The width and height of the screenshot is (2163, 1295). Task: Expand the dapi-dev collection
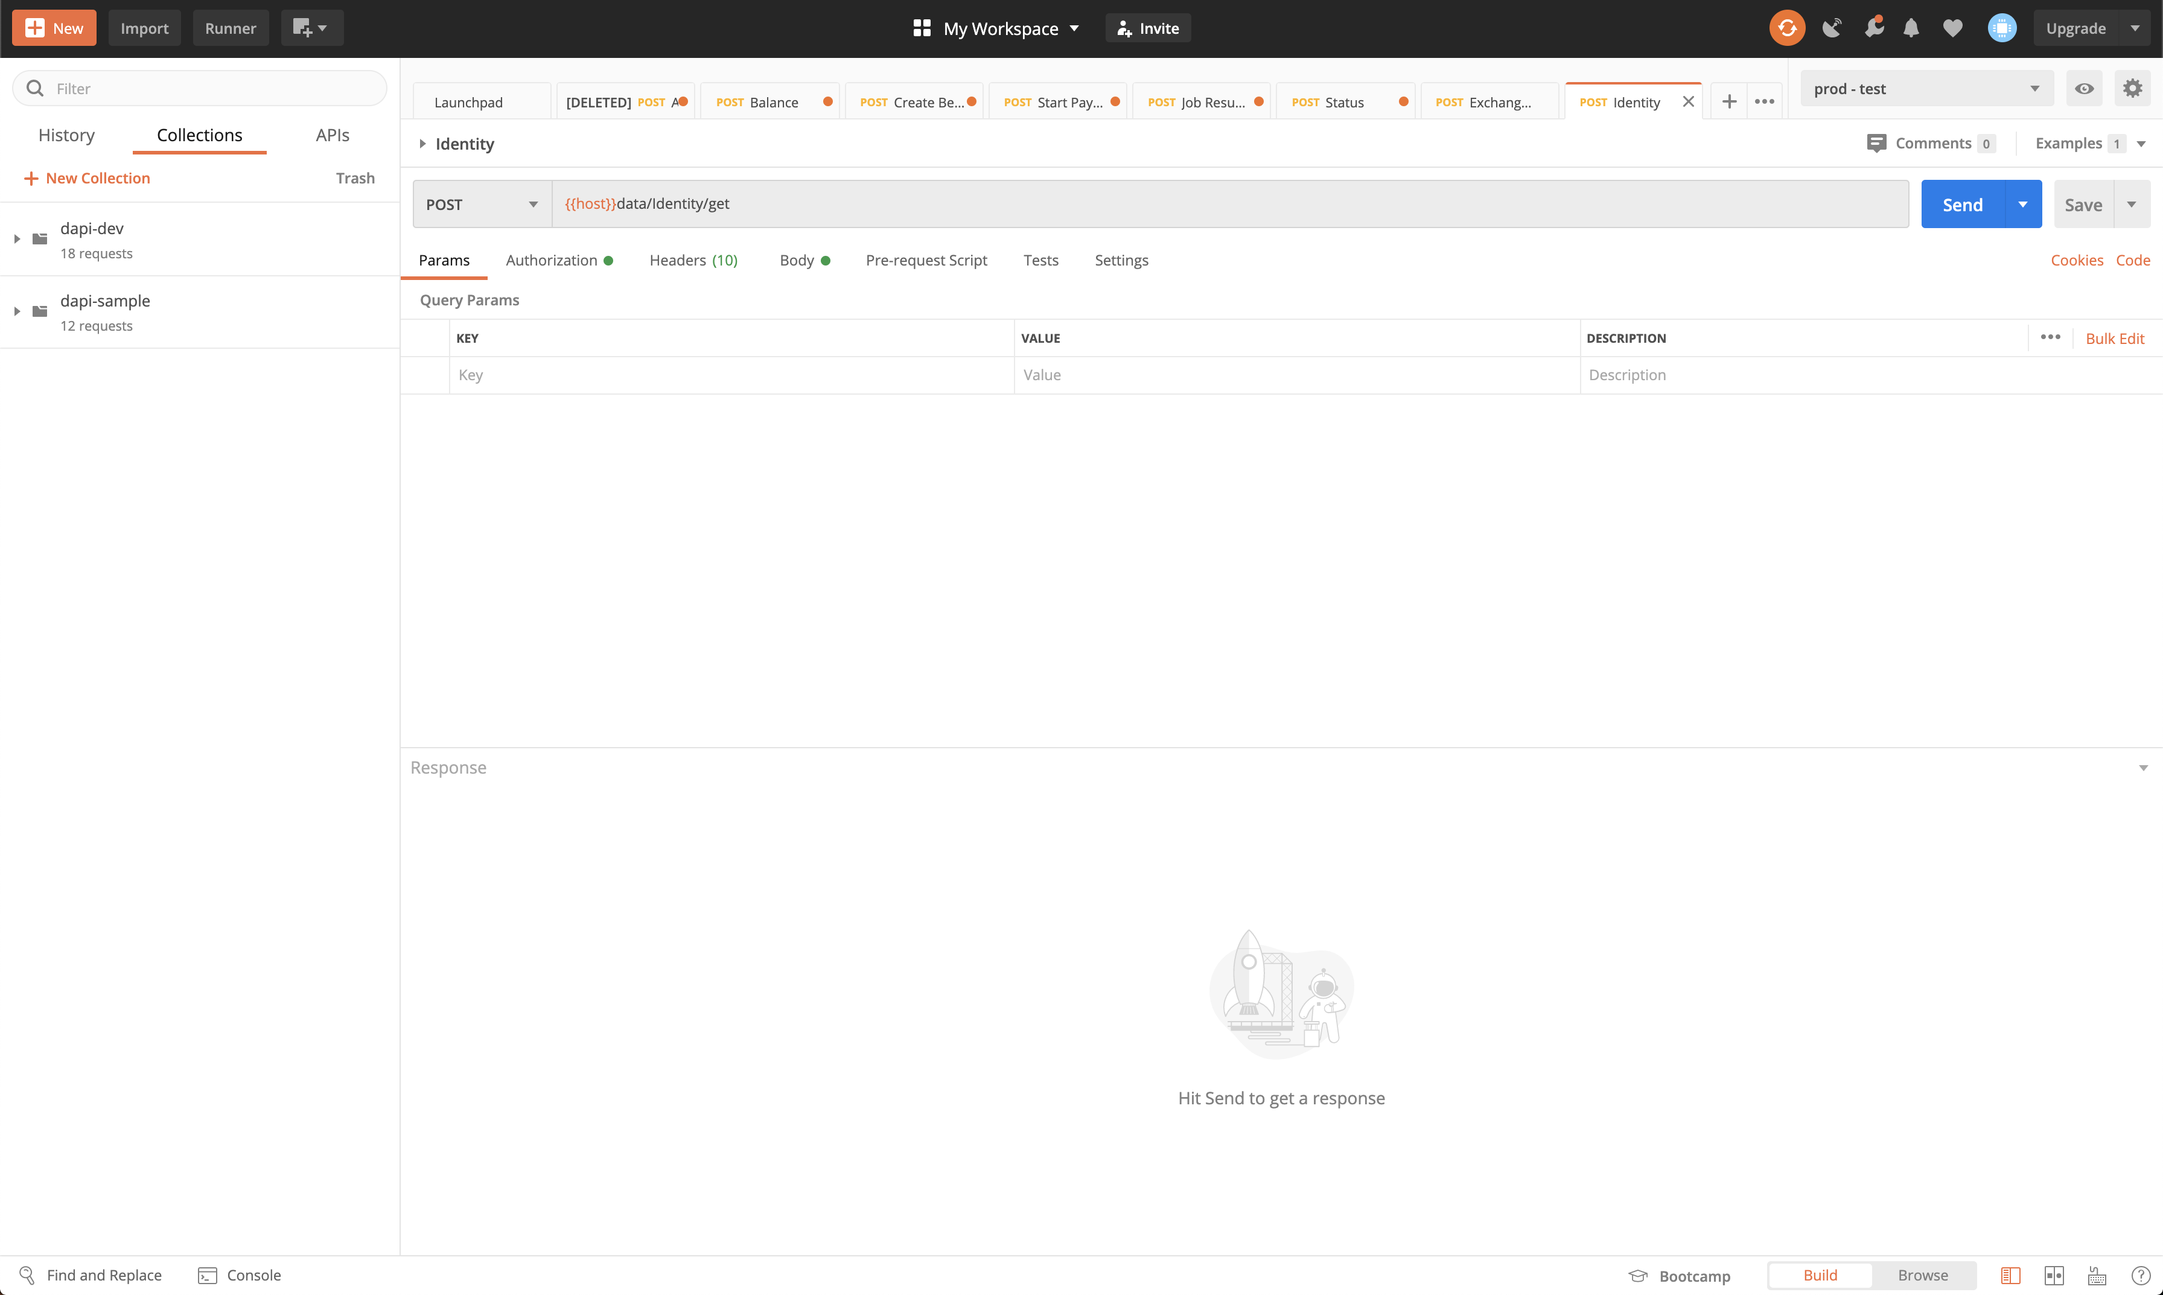click(16, 238)
